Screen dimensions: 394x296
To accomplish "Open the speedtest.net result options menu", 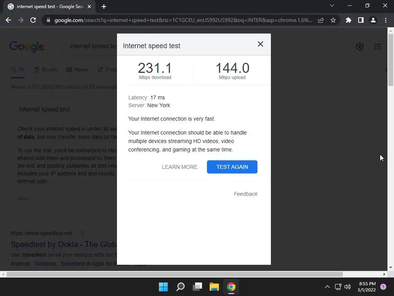I will [82, 233].
